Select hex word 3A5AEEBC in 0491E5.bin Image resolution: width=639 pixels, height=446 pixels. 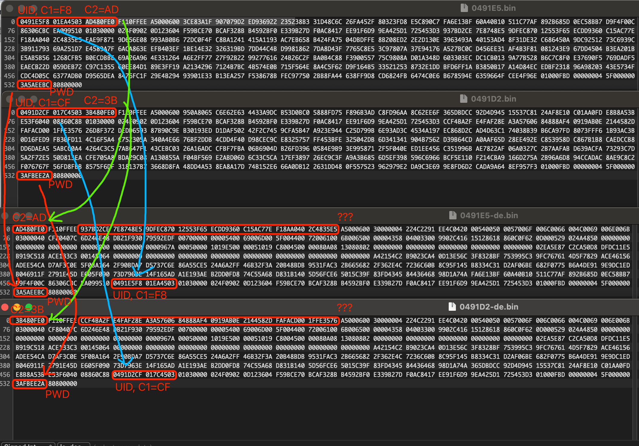[x=35, y=85]
